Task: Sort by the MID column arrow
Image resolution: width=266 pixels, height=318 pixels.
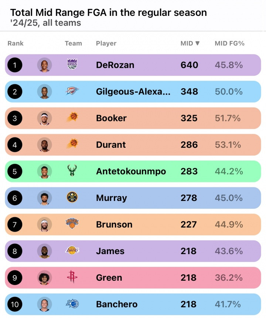Action: [197, 43]
